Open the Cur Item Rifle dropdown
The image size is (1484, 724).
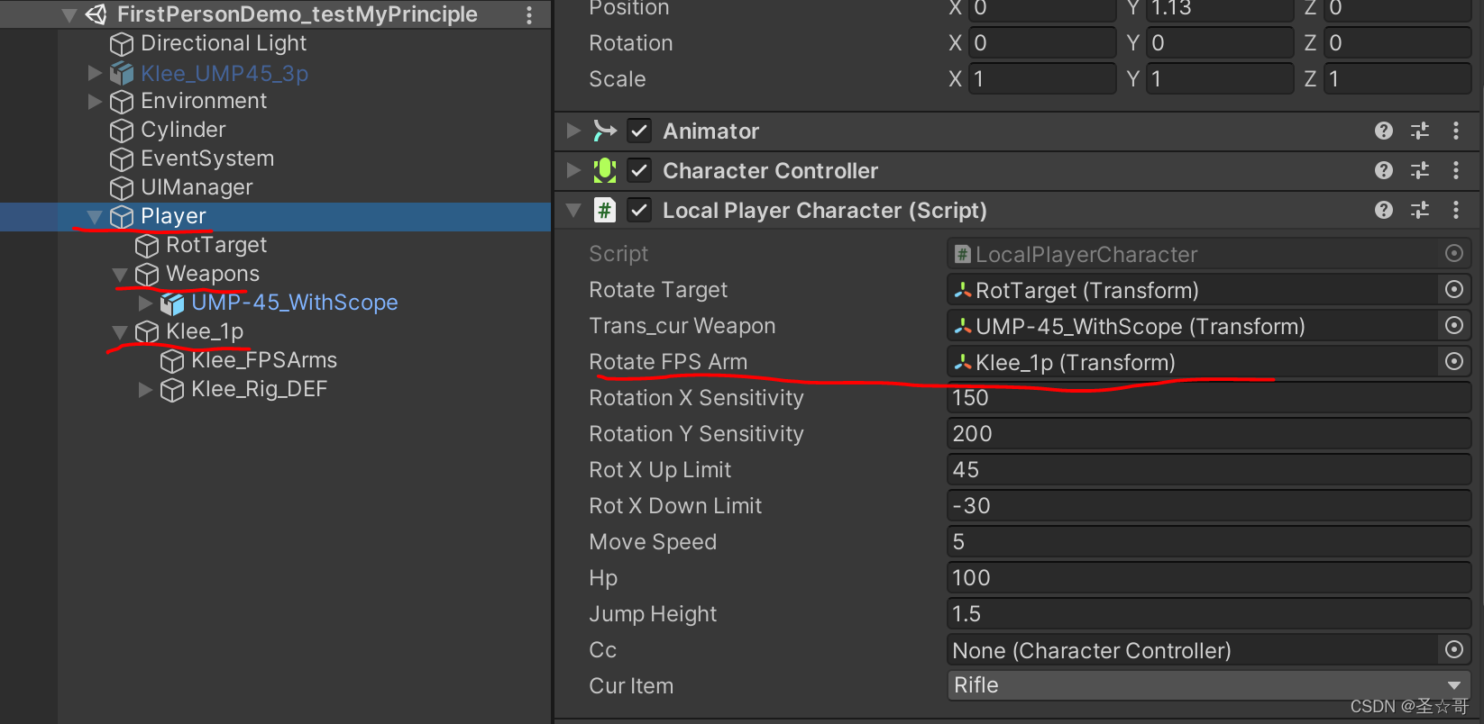1209,685
